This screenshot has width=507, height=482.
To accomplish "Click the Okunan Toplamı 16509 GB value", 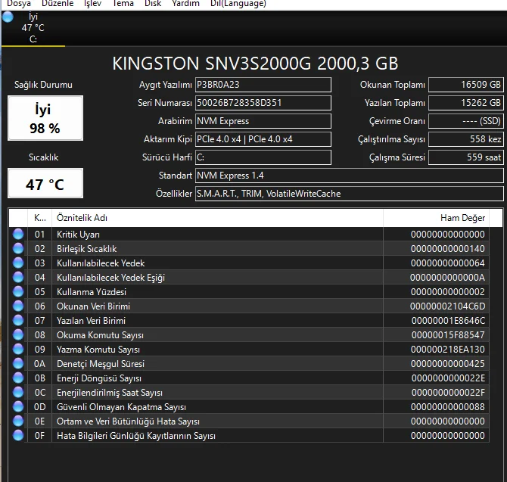I will coord(466,85).
